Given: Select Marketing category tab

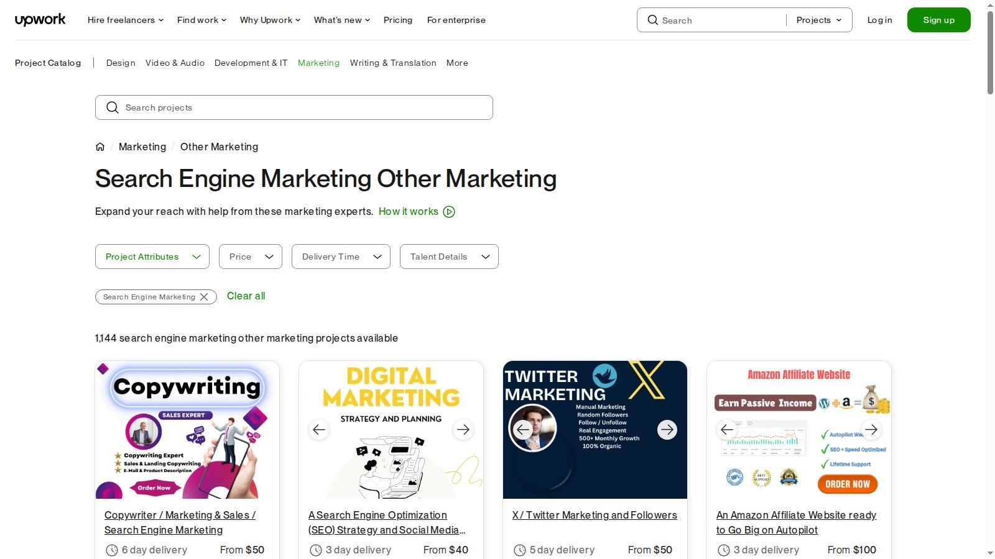Looking at the screenshot, I should [318, 63].
